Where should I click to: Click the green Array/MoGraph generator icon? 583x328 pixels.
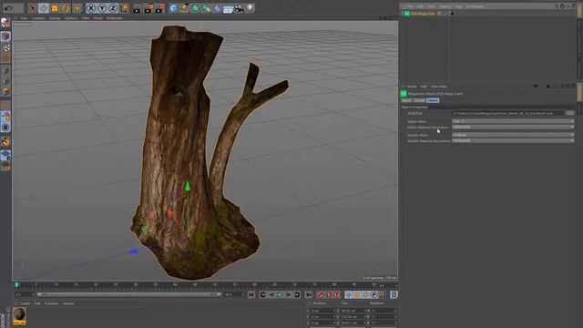207,8
